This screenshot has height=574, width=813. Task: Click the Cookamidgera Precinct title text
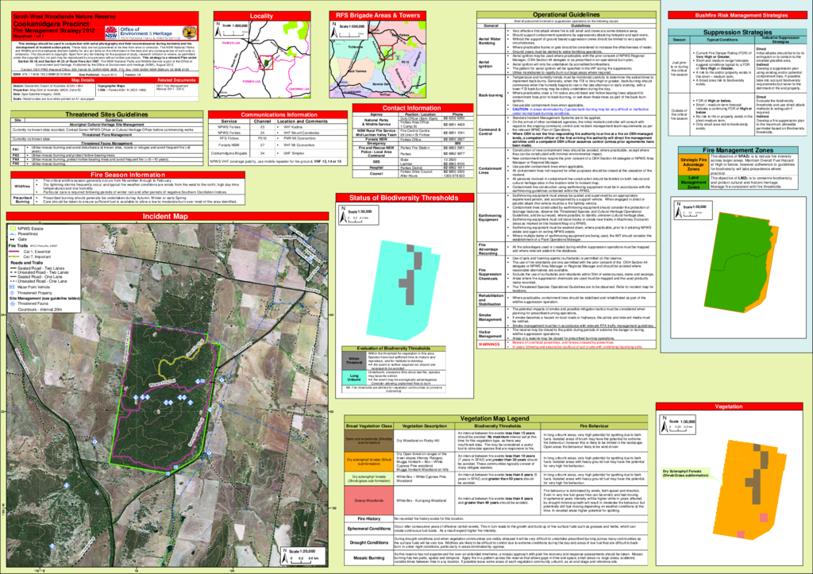52,24
